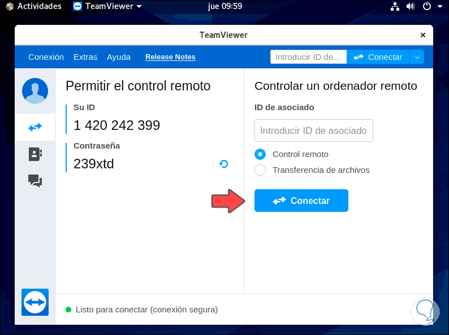Click the GNOME network status icon
Image resolution: width=449 pixels, height=335 pixels.
[395, 6]
